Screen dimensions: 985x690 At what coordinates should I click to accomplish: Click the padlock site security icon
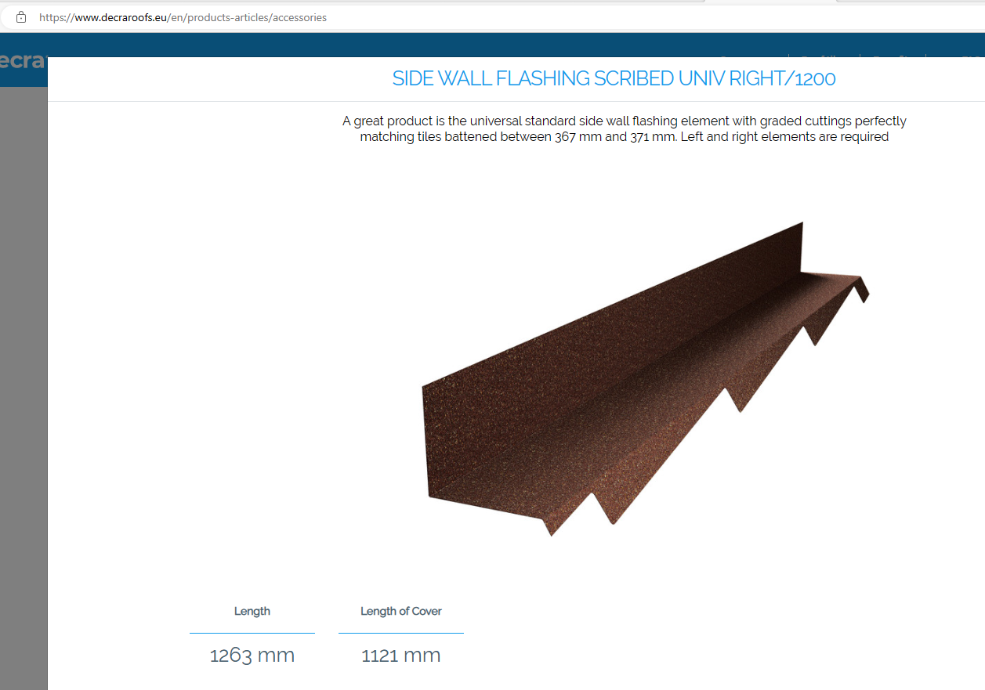tap(21, 17)
